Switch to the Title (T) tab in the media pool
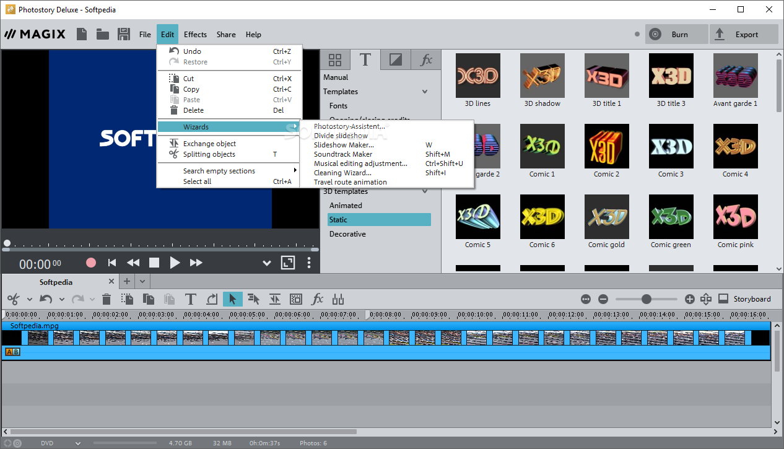 (365, 60)
